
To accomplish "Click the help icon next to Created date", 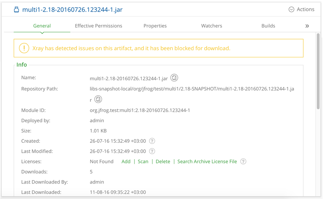I will pos(152,141).
